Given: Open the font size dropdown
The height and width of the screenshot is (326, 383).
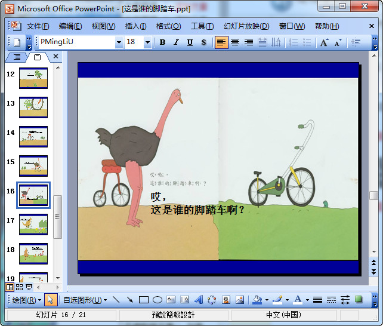Looking at the screenshot, I should pyautogui.click(x=147, y=42).
